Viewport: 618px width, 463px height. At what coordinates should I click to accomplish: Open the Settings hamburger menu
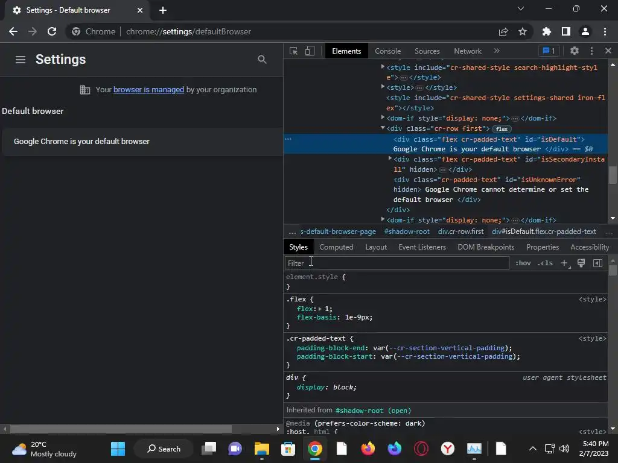(x=21, y=60)
